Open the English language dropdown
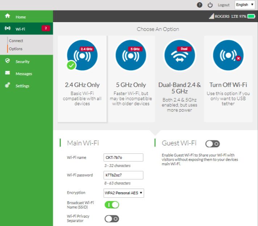 tap(245, 5)
